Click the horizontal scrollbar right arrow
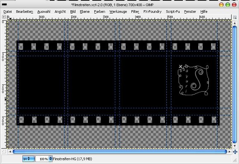This screenshot has width=239, height=164. point(230,152)
